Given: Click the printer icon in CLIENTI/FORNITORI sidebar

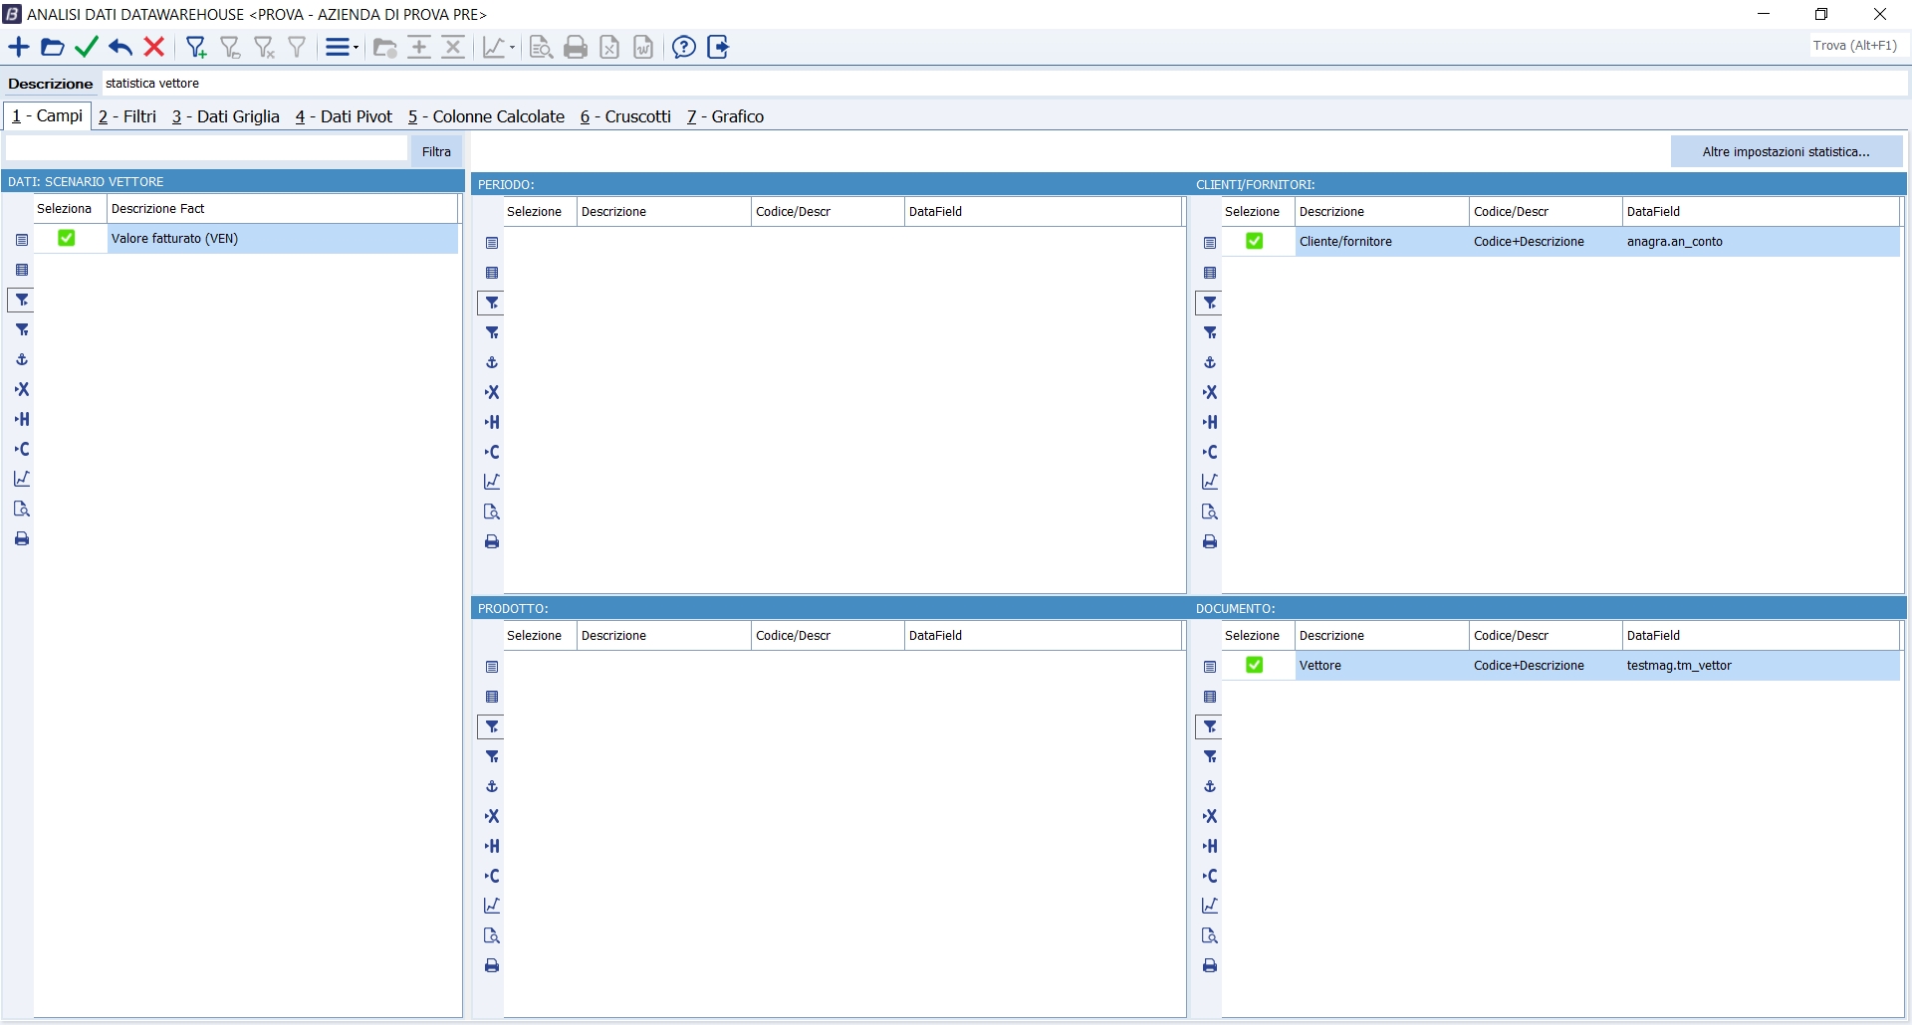Looking at the screenshot, I should 1210,541.
